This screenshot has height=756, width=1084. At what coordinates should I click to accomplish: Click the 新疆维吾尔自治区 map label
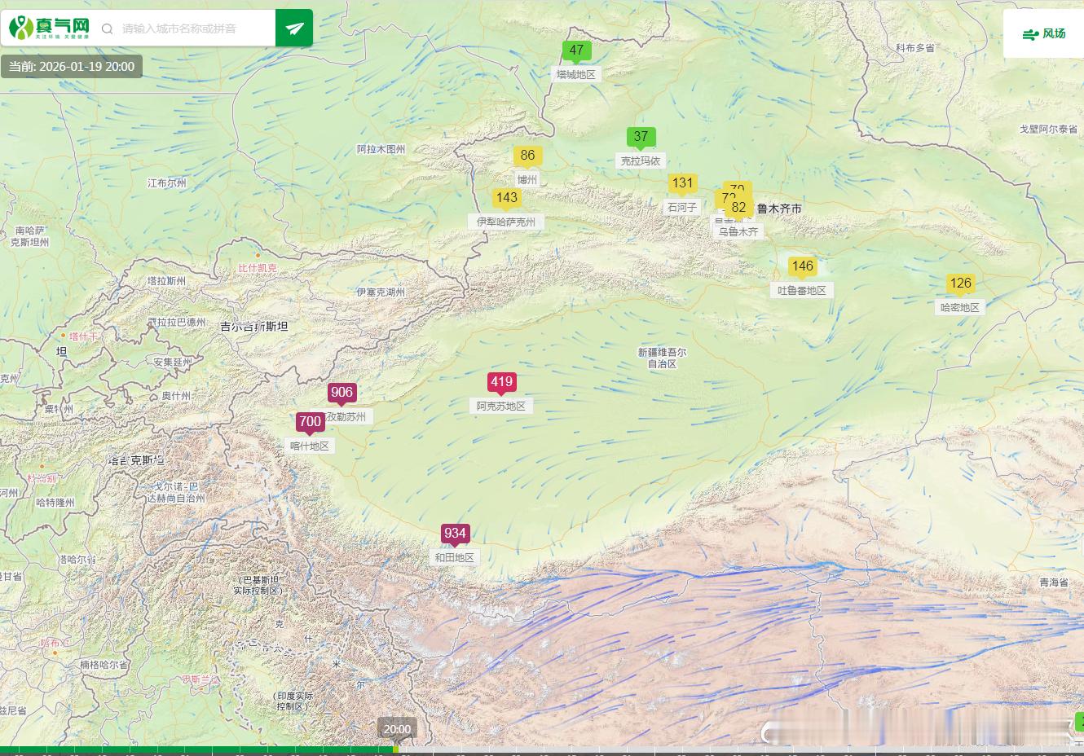pos(662,358)
